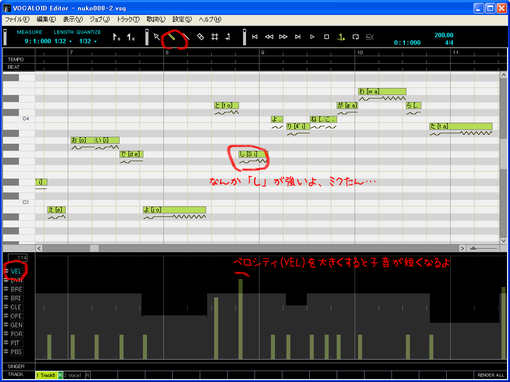Toggle eye icon beside BRE
Image resolution: width=510 pixels, height=382 pixels.
click(6, 289)
